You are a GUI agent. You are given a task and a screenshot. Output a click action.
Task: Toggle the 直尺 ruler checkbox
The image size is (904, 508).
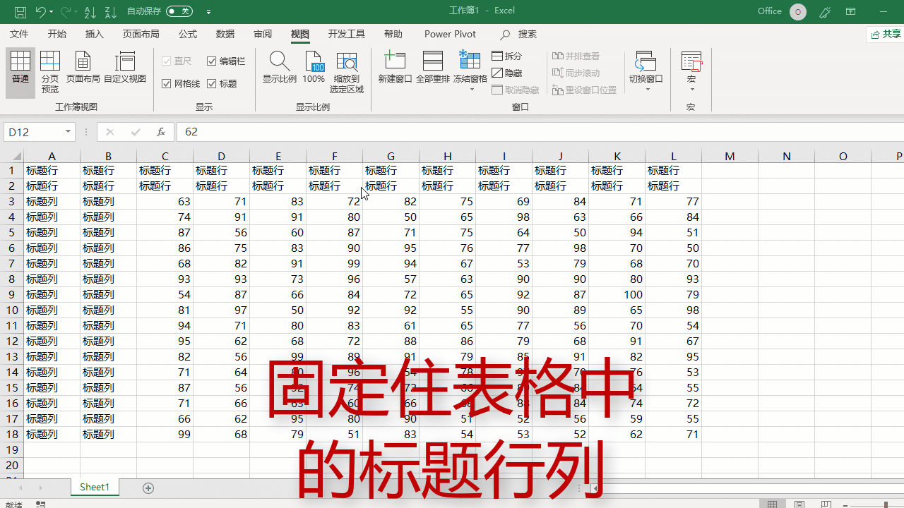coord(177,61)
